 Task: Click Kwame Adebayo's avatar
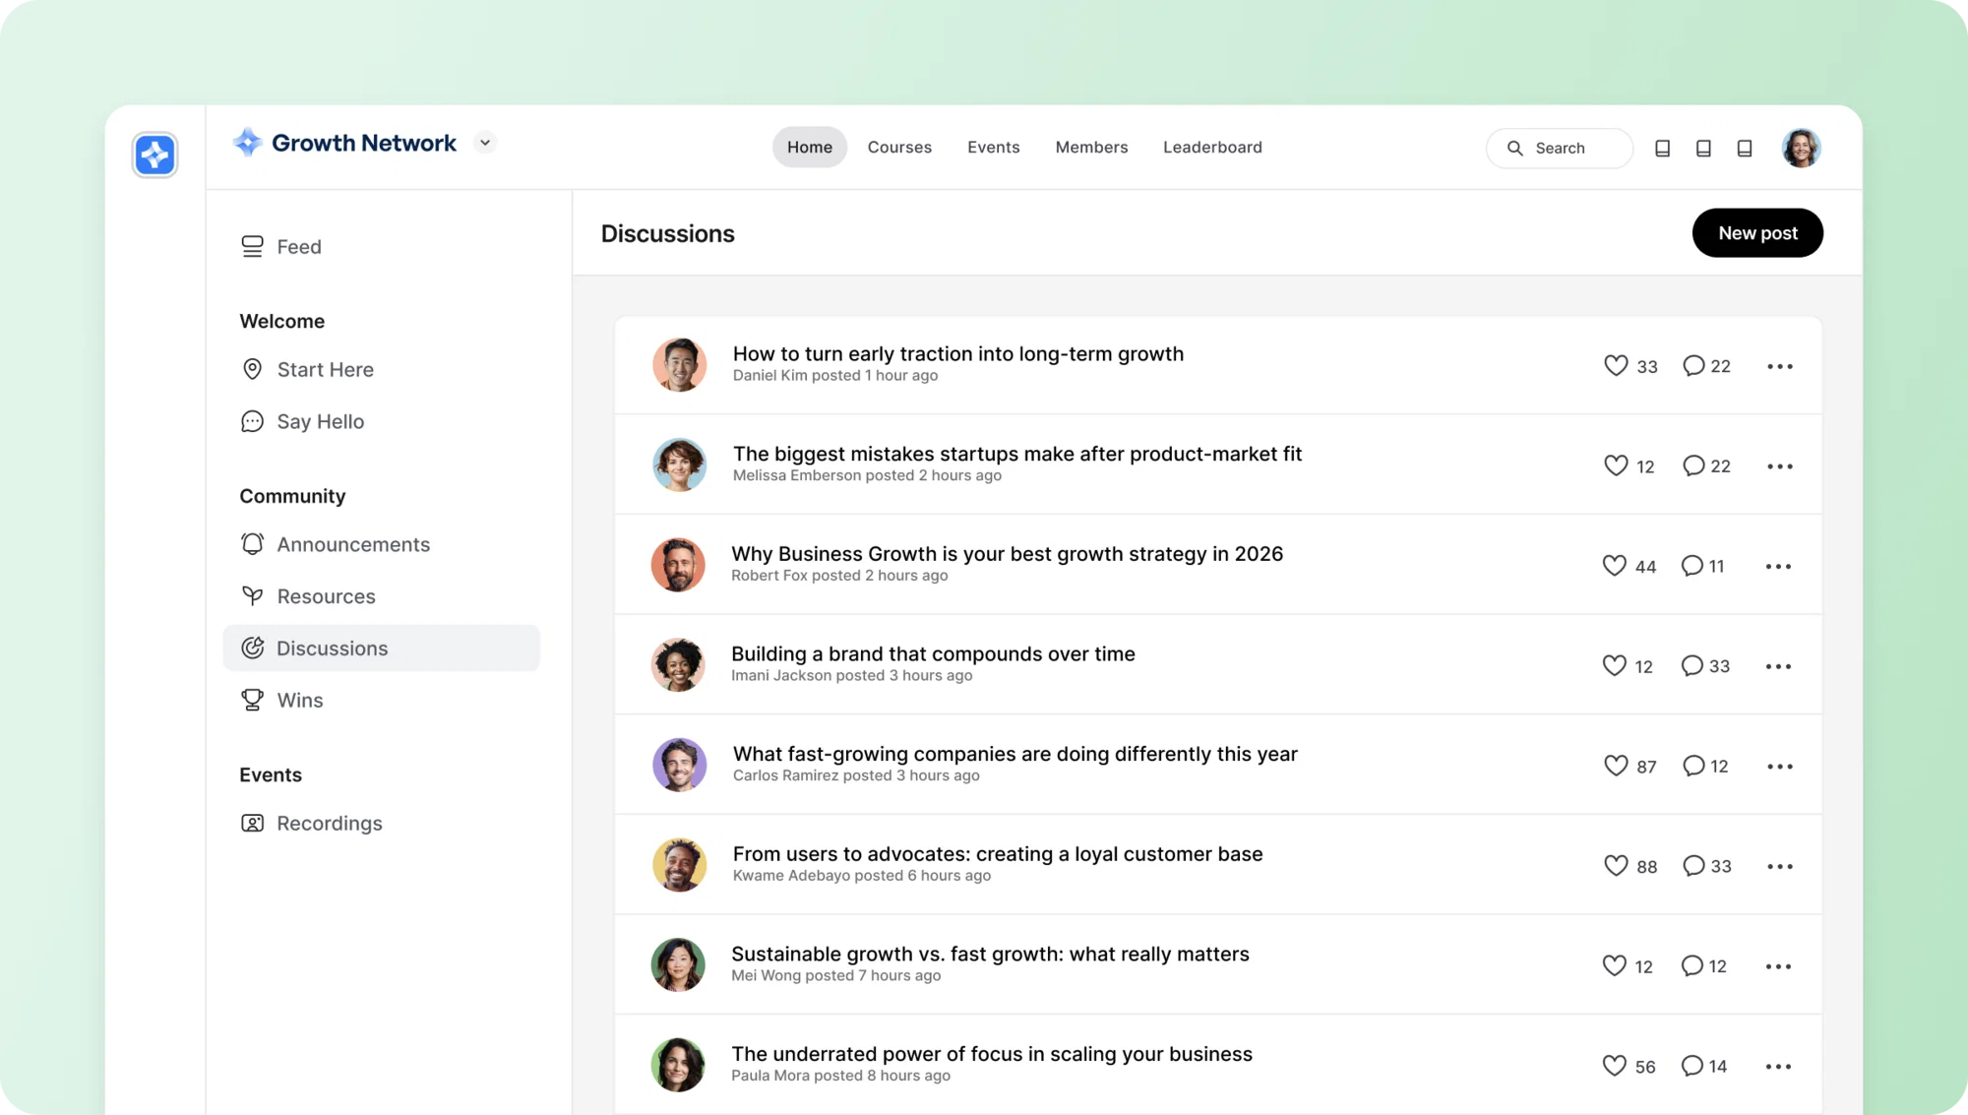[x=679, y=865]
